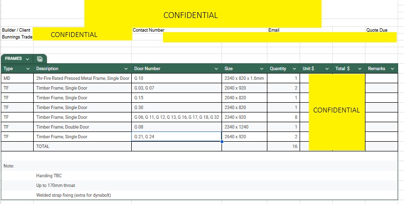Select the '2340 x 1240' size cell

click(244, 127)
